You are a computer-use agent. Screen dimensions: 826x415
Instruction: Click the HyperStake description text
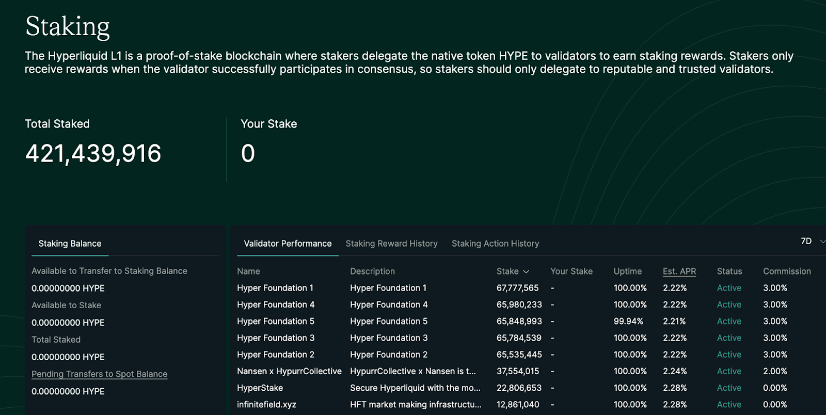pyautogui.click(x=415, y=388)
